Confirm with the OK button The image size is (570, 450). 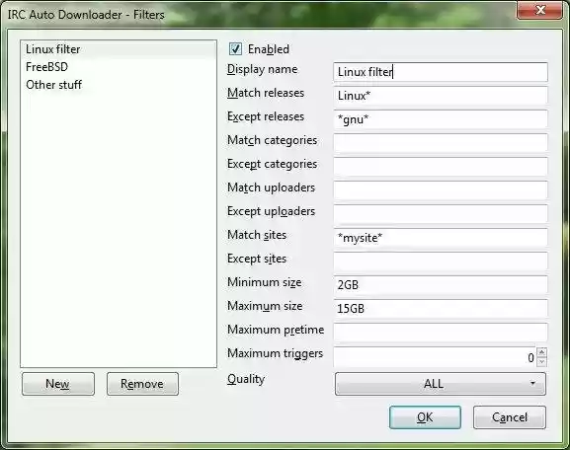click(x=425, y=417)
